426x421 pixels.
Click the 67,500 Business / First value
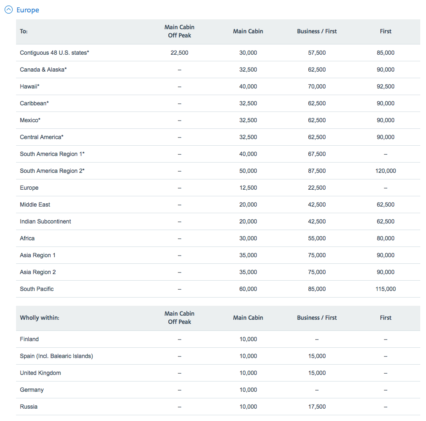coord(317,154)
